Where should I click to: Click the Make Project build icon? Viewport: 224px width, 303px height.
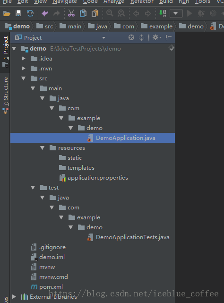(163, 13)
